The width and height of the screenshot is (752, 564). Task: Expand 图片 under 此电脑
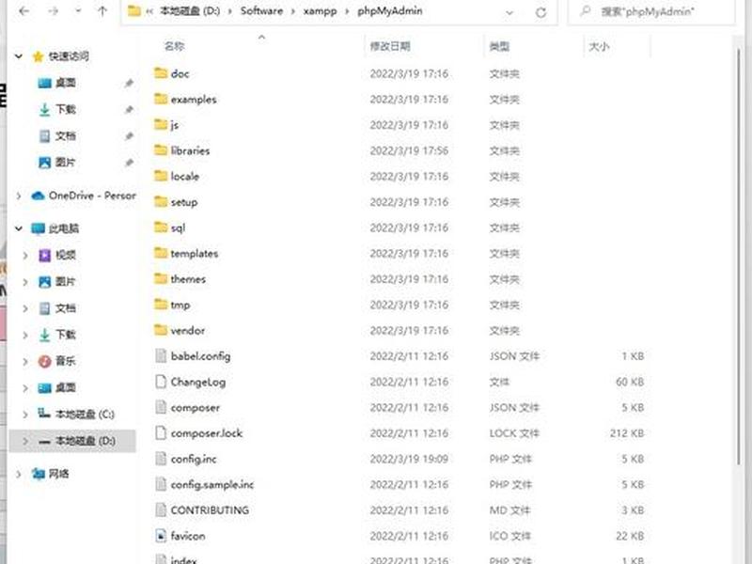[x=25, y=282]
